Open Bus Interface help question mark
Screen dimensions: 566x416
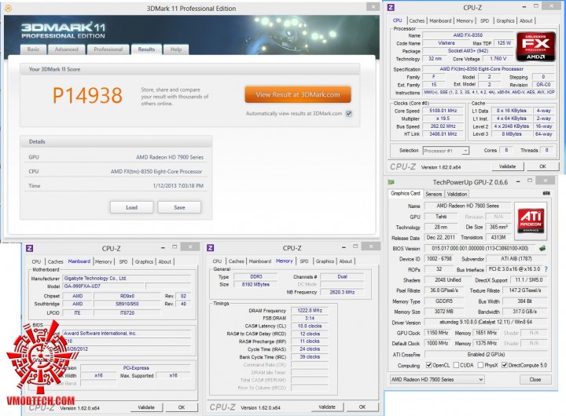click(x=546, y=269)
